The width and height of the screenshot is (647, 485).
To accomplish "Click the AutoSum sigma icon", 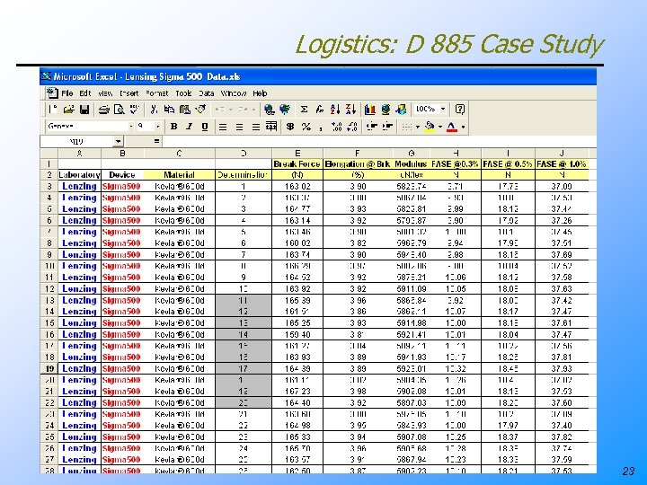I will tap(304, 110).
